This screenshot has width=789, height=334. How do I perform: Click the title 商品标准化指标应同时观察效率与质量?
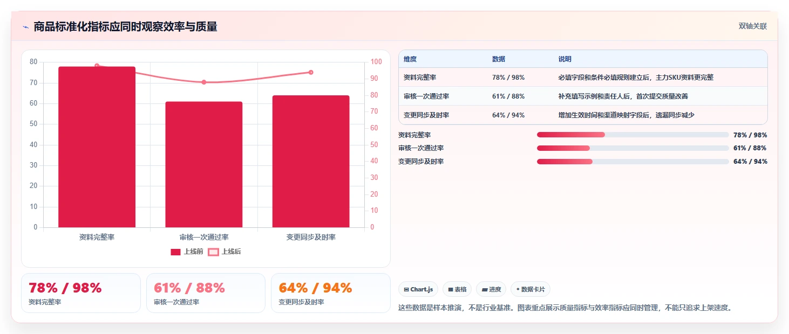click(x=125, y=27)
